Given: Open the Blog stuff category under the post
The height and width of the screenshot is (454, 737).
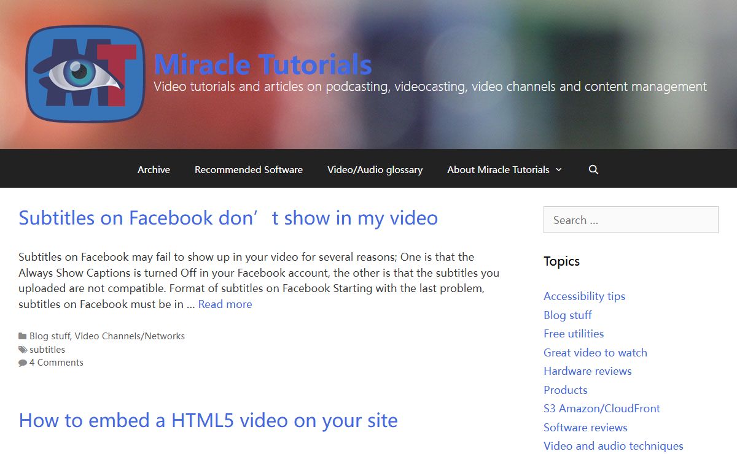Looking at the screenshot, I should [50, 336].
